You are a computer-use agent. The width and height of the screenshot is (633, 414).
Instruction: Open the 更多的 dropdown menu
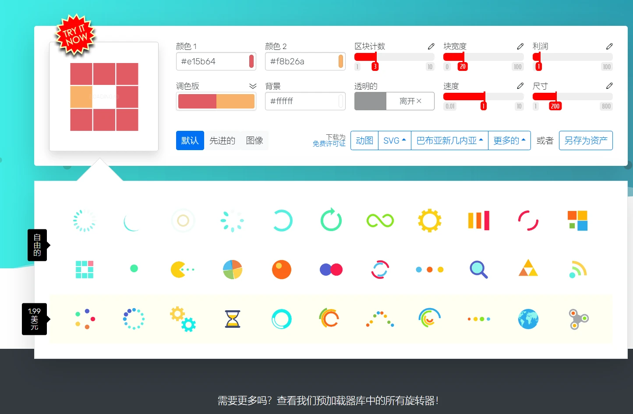pos(509,140)
